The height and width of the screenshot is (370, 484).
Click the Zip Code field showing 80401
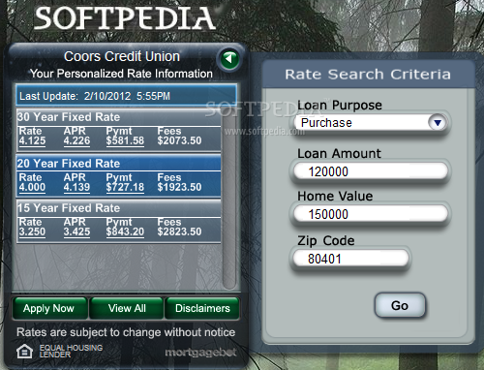point(350,259)
